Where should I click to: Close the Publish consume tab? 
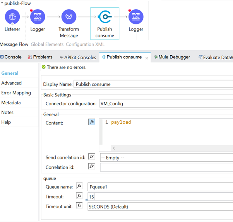147,58
